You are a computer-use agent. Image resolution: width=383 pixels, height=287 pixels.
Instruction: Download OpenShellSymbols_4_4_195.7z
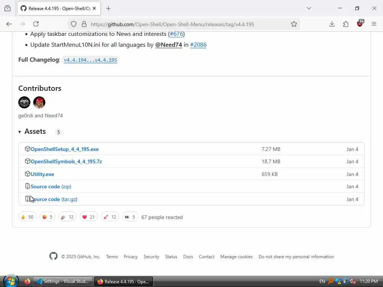[x=66, y=161]
